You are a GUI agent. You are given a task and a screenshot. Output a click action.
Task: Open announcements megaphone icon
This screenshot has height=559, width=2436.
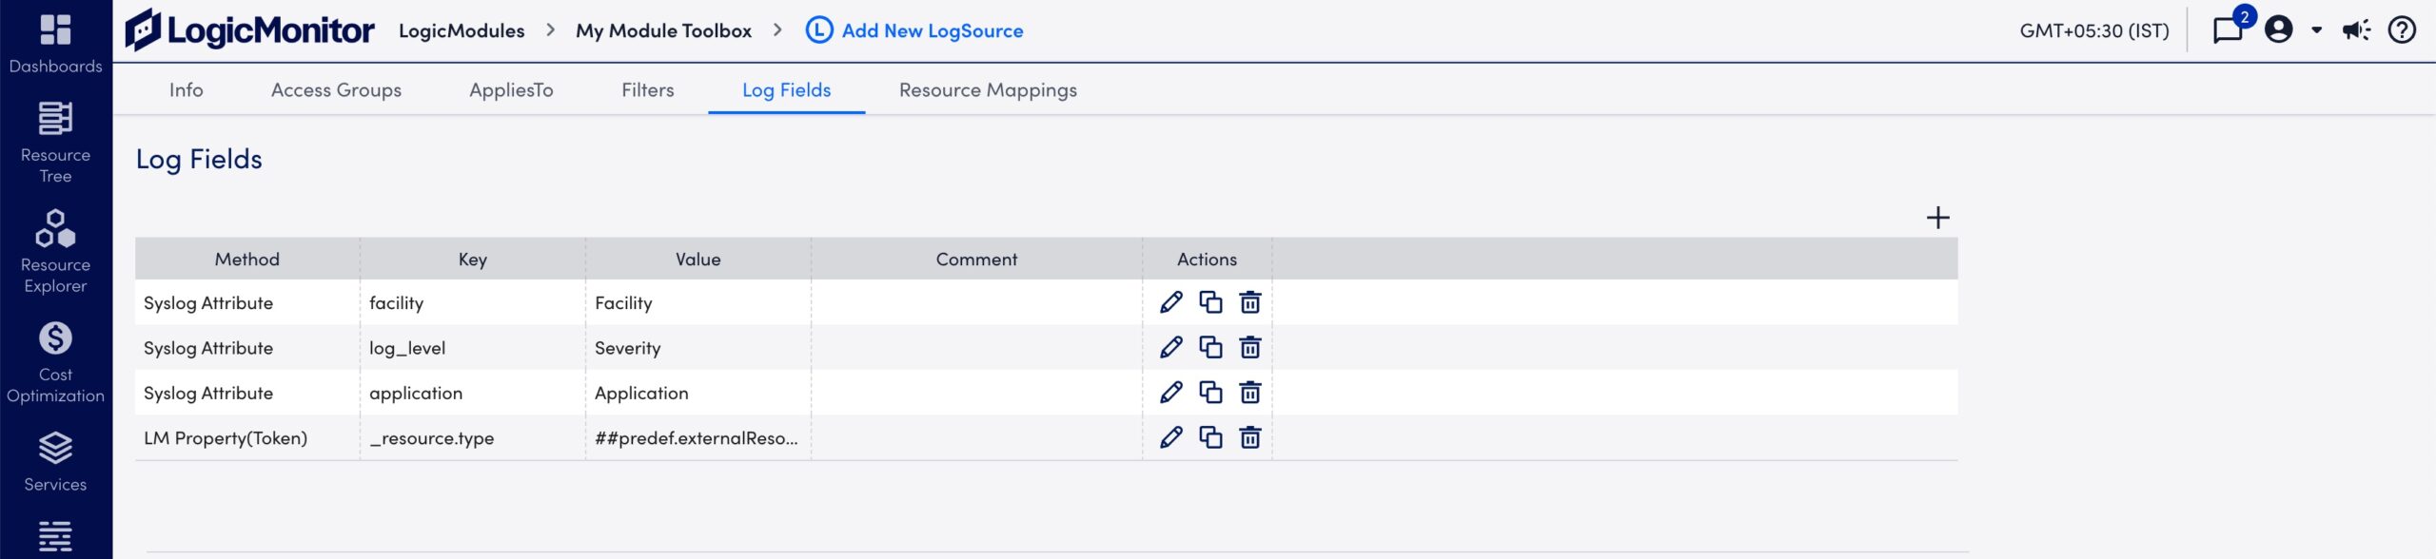pos(2356,29)
